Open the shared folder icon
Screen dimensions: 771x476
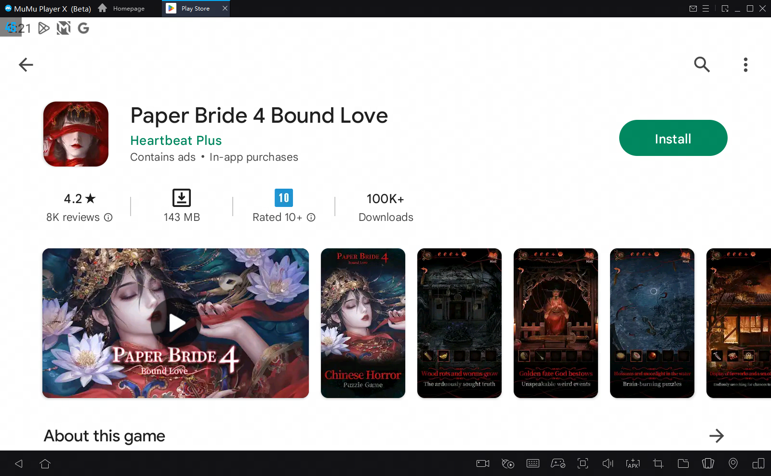click(x=683, y=463)
